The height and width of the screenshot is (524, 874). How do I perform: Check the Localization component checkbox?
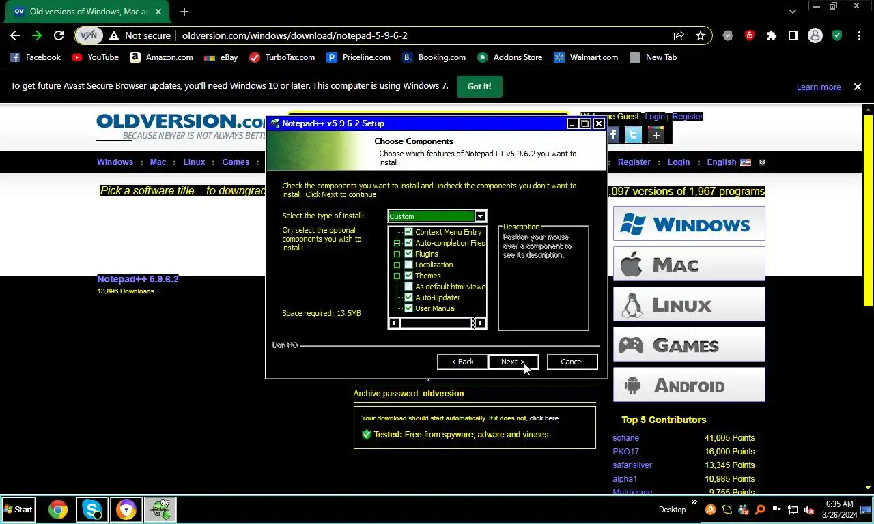[409, 265]
